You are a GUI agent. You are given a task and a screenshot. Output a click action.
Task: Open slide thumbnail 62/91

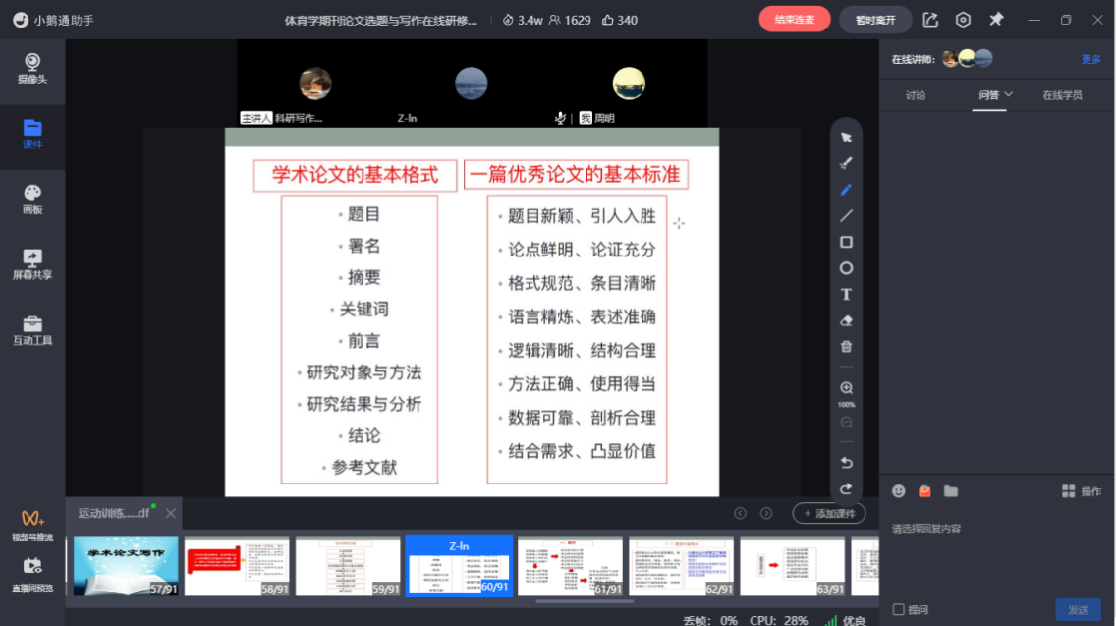tap(681, 565)
